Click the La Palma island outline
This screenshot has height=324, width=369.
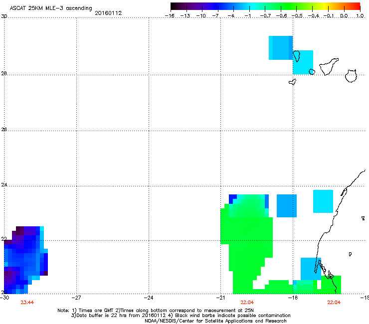(x=296, y=56)
